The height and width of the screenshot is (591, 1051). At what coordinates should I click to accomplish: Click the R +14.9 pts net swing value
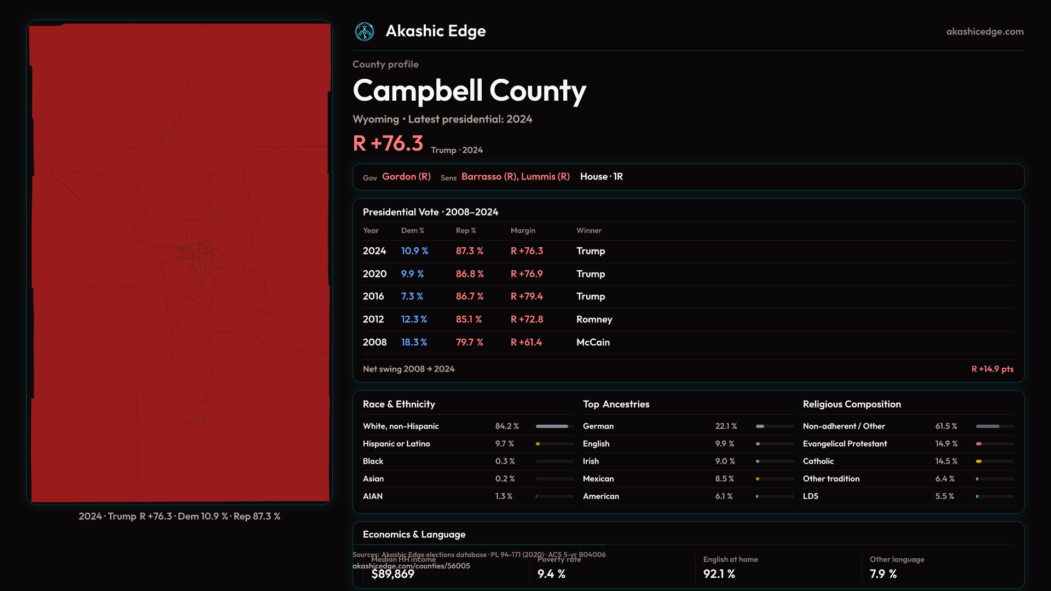point(992,369)
